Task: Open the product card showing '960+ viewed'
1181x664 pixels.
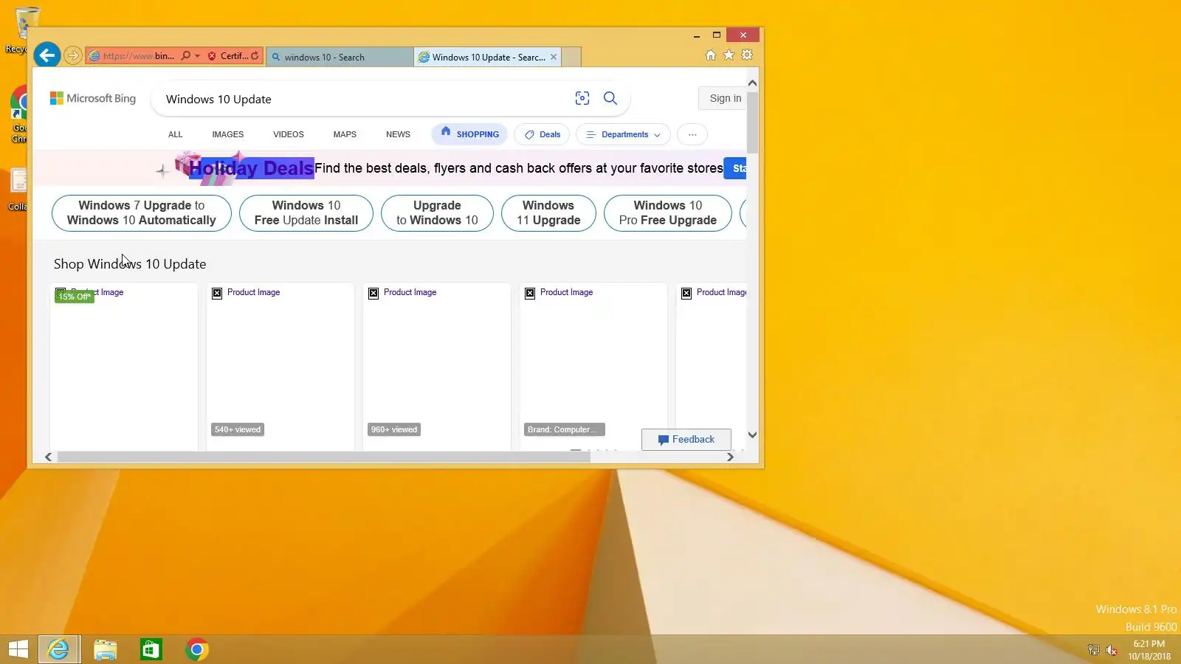Action: click(x=437, y=367)
